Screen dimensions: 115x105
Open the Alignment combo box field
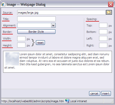36,25
